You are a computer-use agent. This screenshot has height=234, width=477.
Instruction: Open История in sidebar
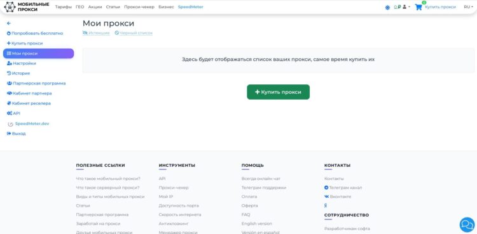click(x=18, y=73)
